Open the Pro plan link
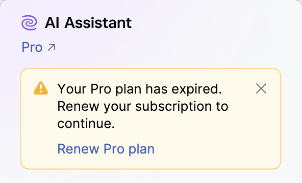The width and height of the screenshot is (302, 183). [39, 47]
